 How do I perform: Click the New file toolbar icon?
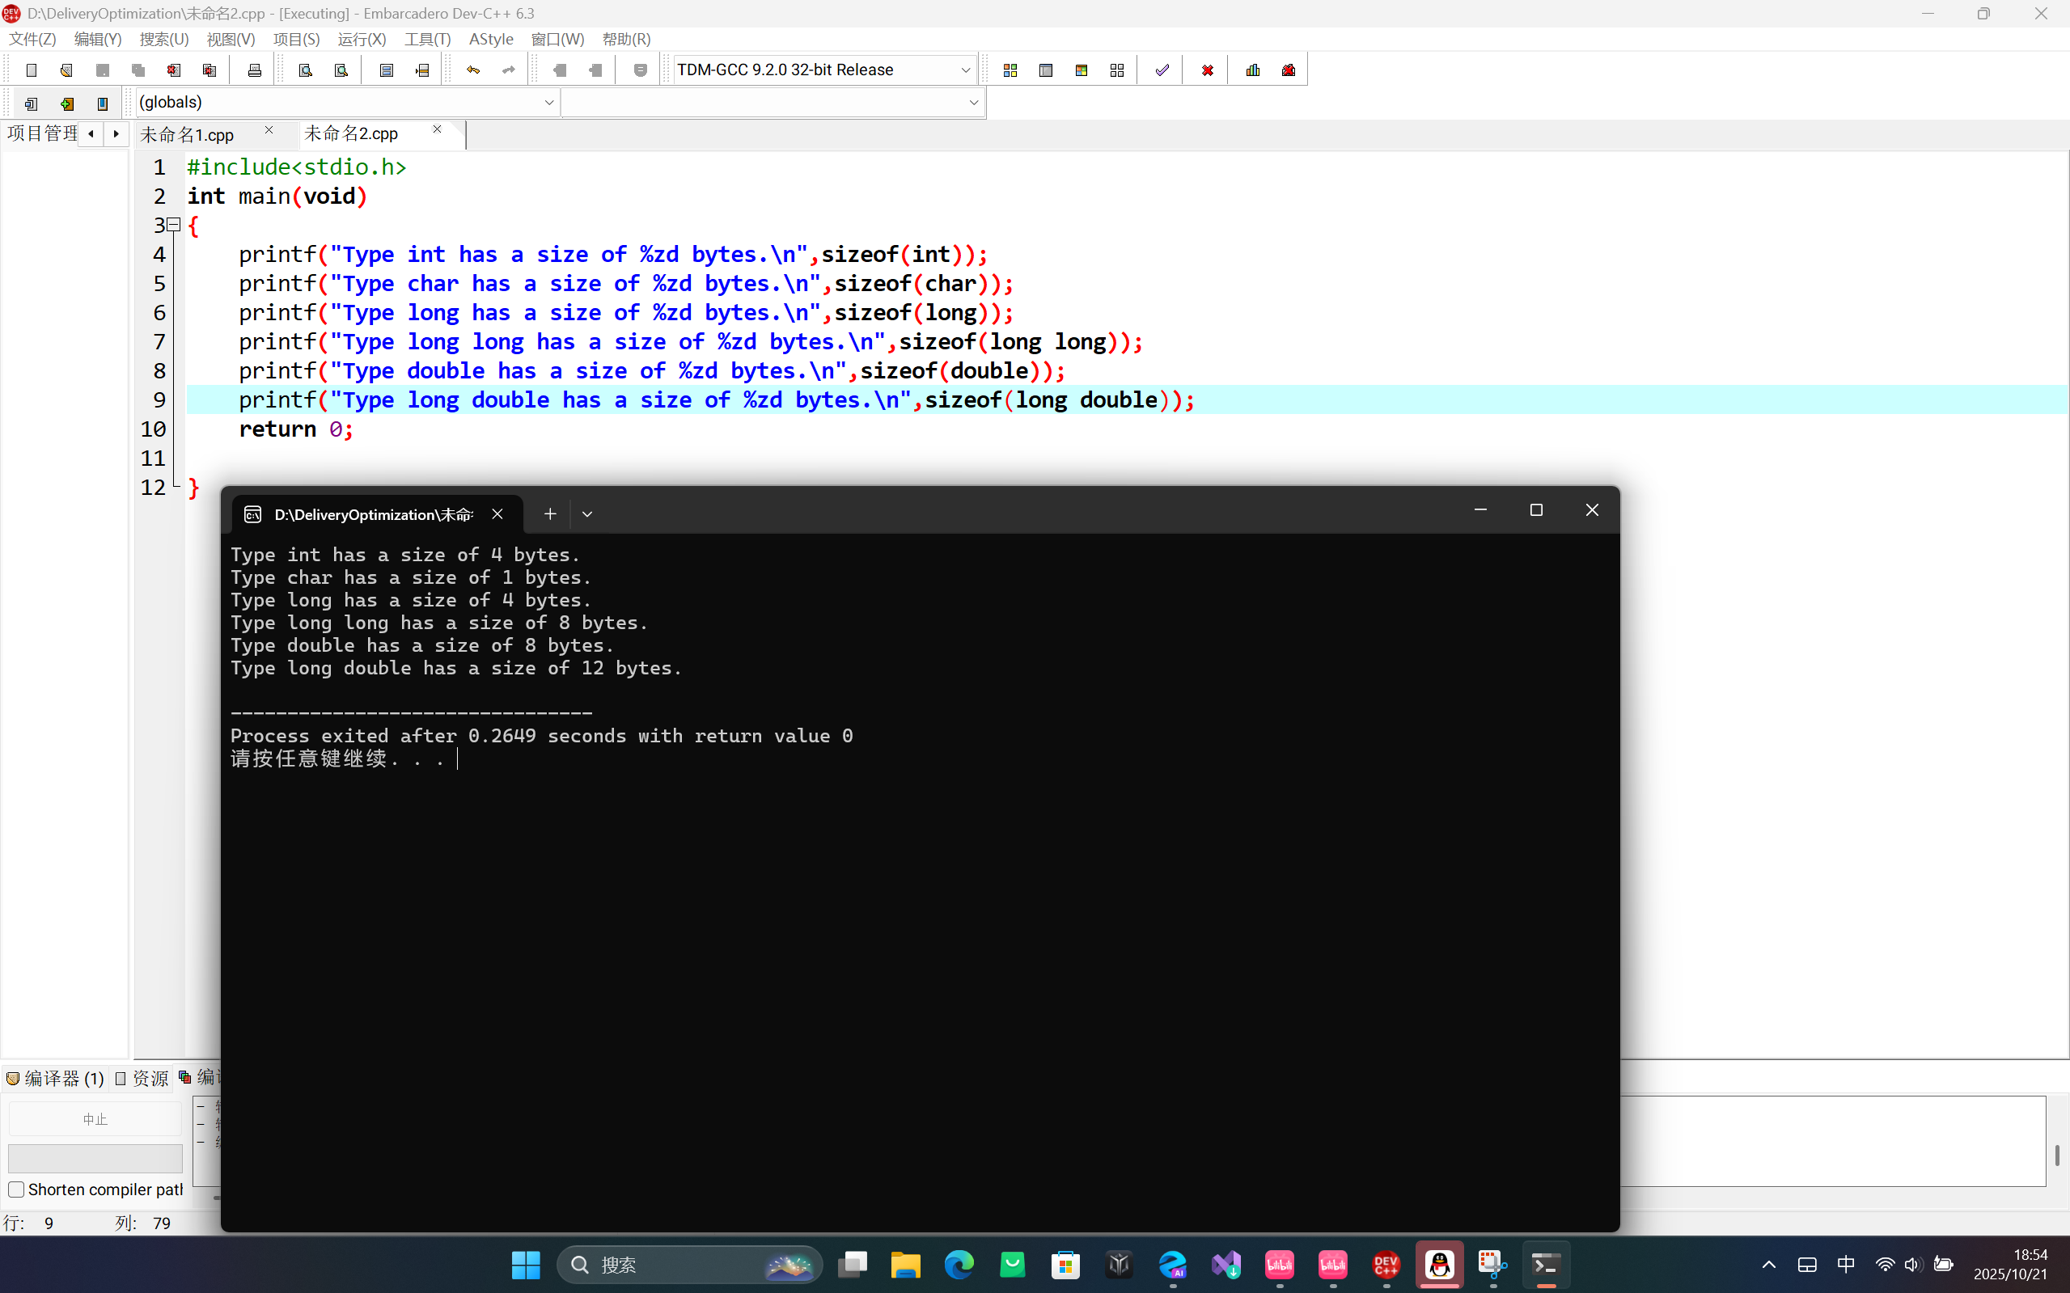pos(32,70)
